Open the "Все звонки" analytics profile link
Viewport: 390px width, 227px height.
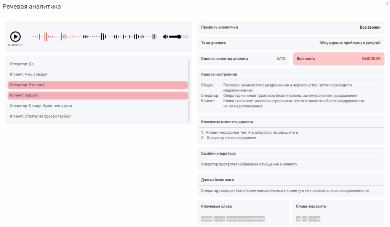[370, 27]
